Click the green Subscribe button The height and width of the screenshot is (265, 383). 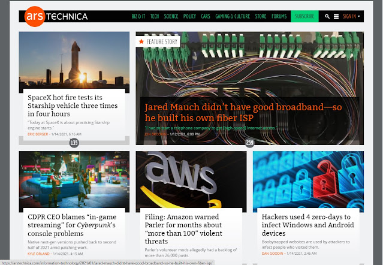pyautogui.click(x=304, y=16)
